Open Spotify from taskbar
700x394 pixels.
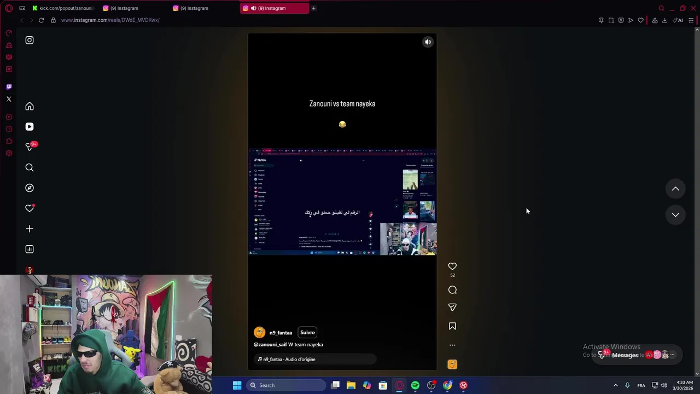point(415,385)
